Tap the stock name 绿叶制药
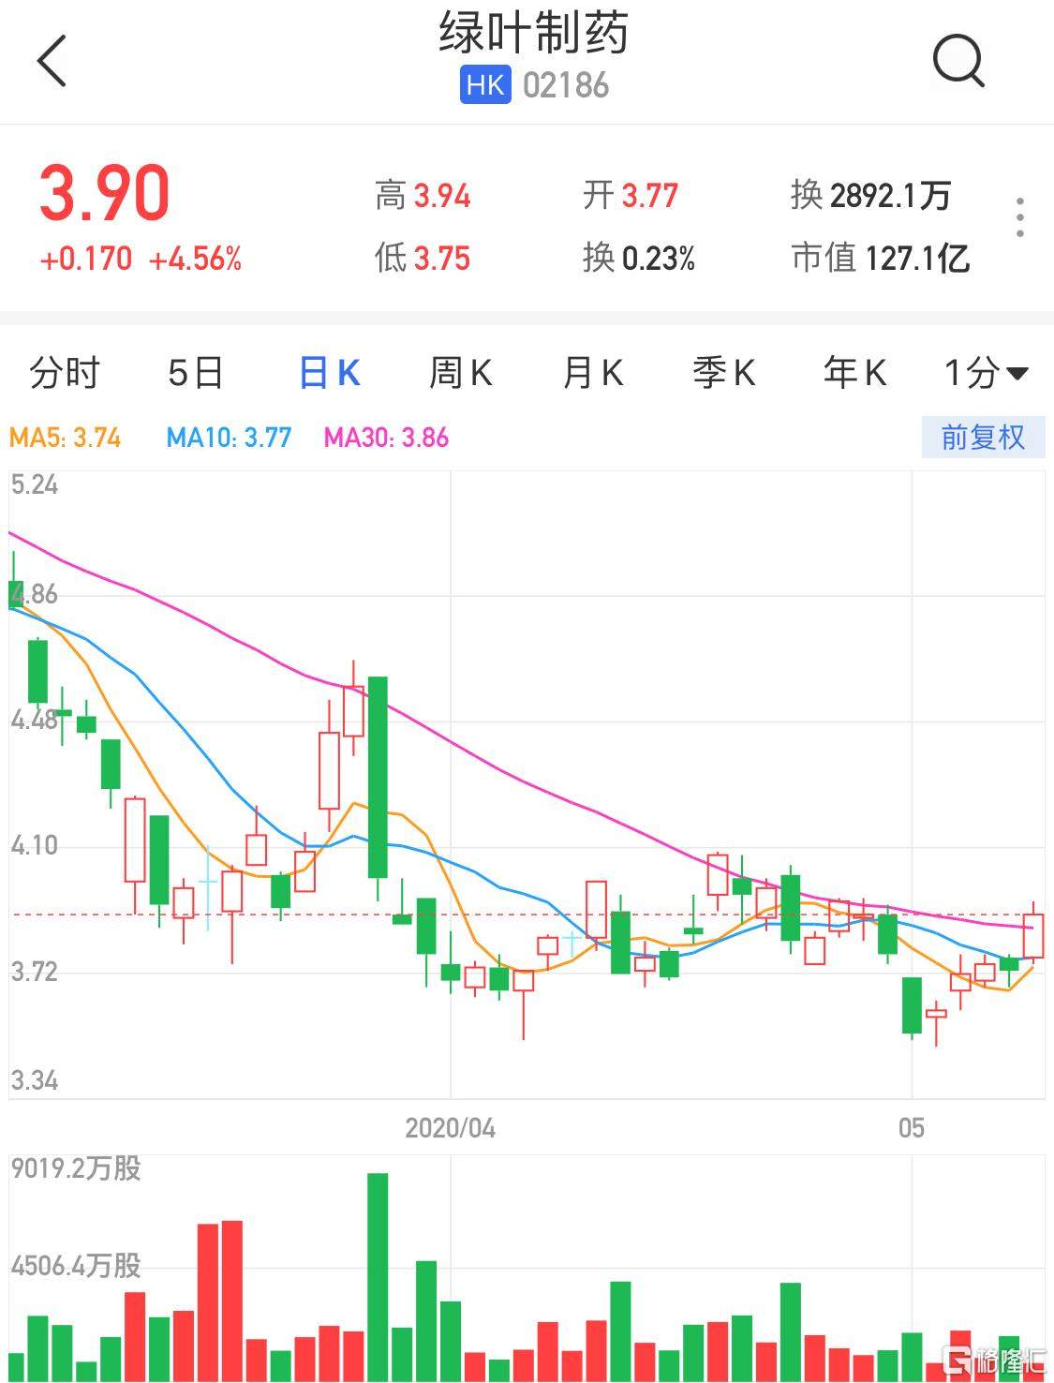Screen dimensions: 1054x1383 coord(533,33)
